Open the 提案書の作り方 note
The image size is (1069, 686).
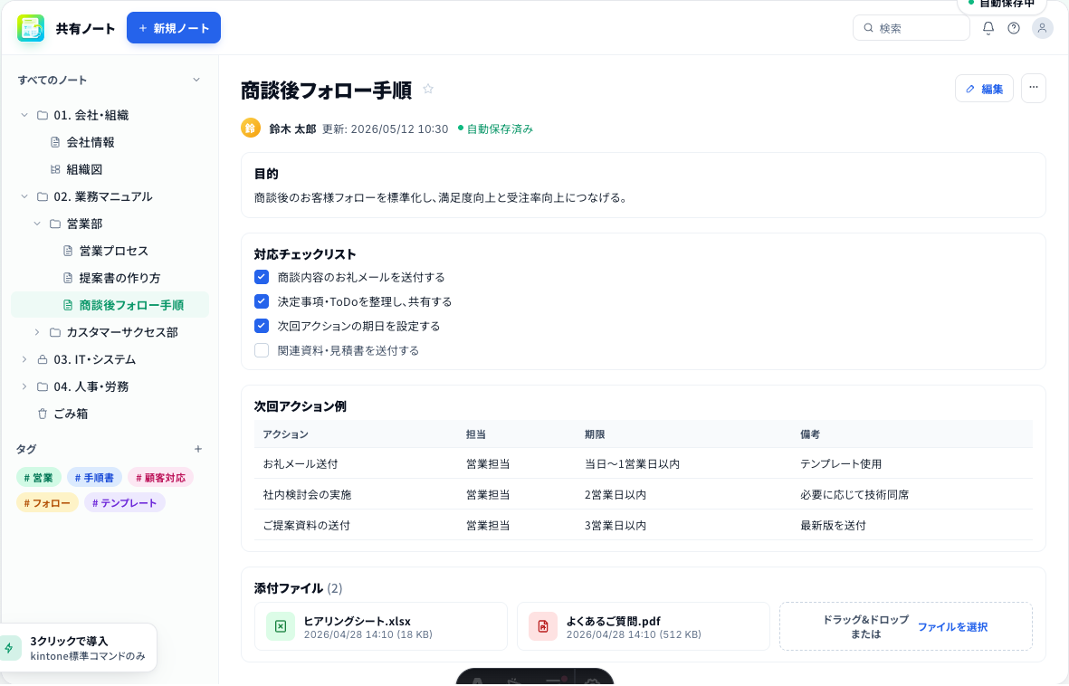tap(119, 278)
